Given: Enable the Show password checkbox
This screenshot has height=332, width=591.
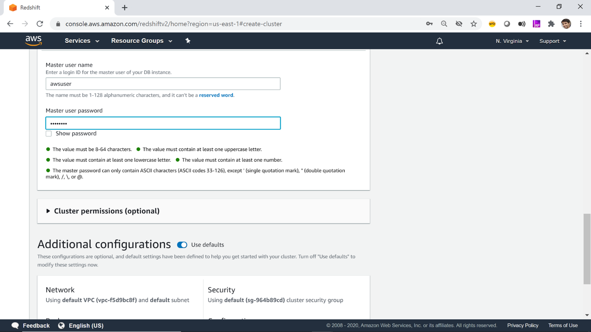Looking at the screenshot, I should 49,134.
